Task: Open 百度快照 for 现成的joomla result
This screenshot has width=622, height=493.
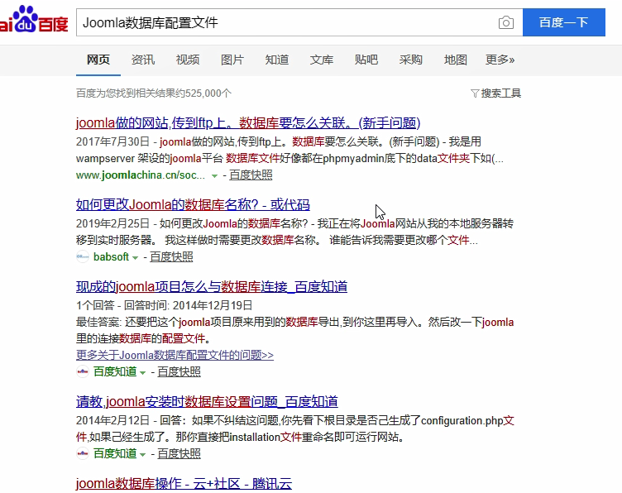Action: (x=179, y=371)
